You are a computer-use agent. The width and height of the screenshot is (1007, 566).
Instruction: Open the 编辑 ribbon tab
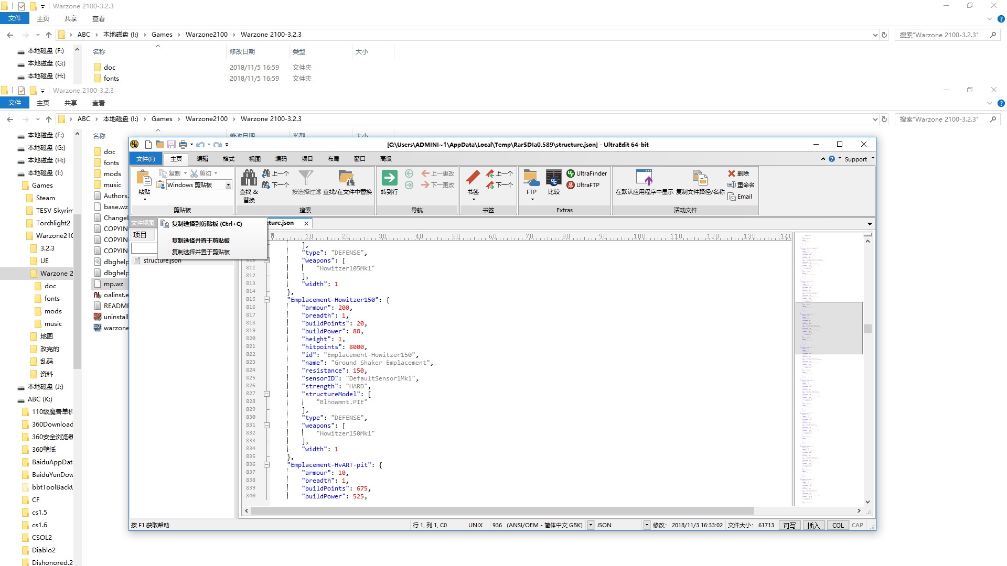(202, 159)
